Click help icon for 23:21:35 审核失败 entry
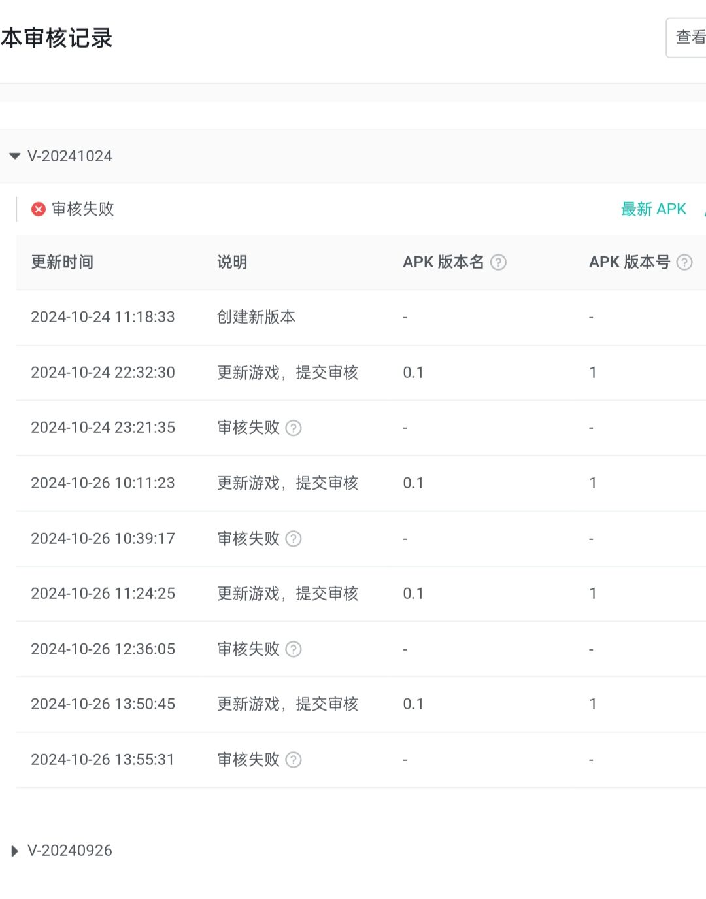The width and height of the screenshot is (706, 899). pos(294,428)
